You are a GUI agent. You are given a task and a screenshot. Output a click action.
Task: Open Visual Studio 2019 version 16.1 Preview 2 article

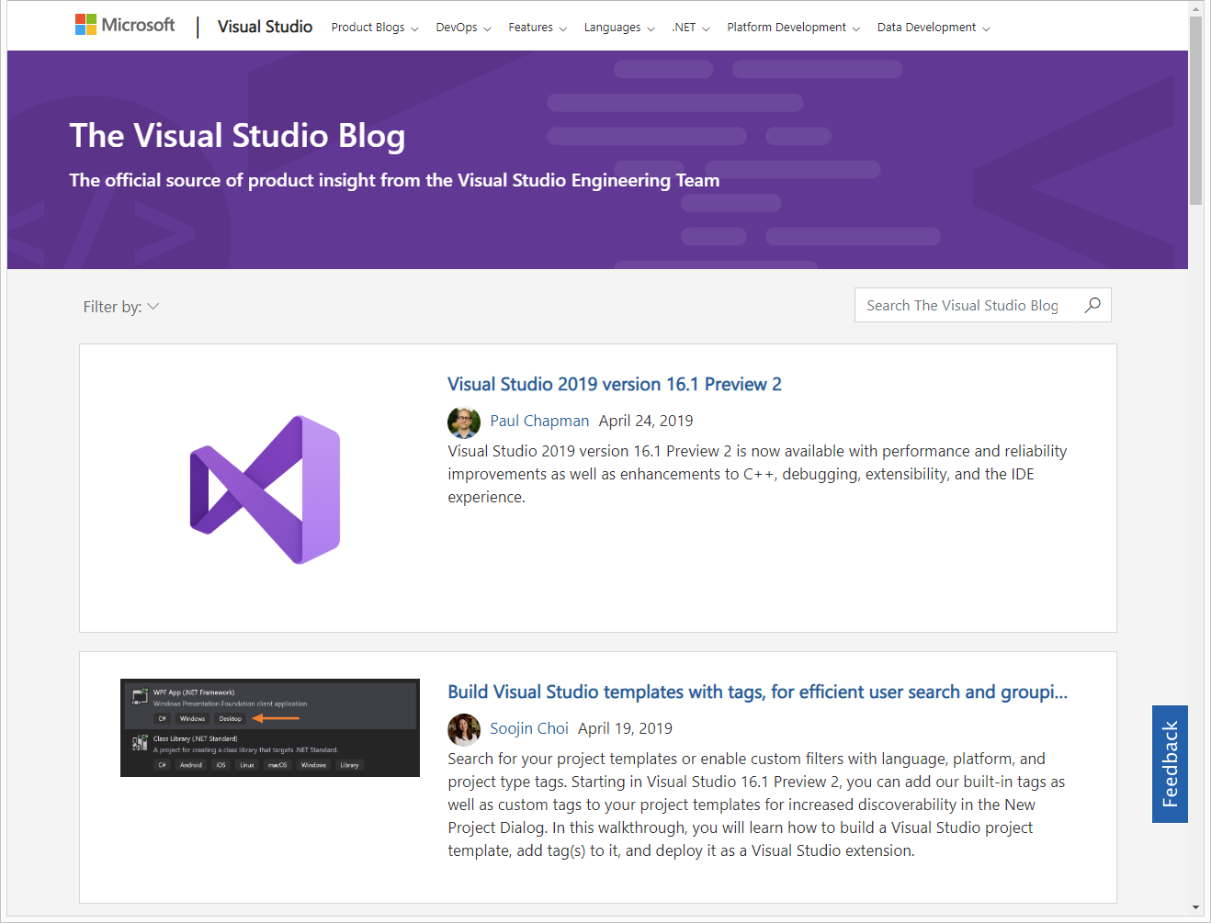(x=614, y=385)
